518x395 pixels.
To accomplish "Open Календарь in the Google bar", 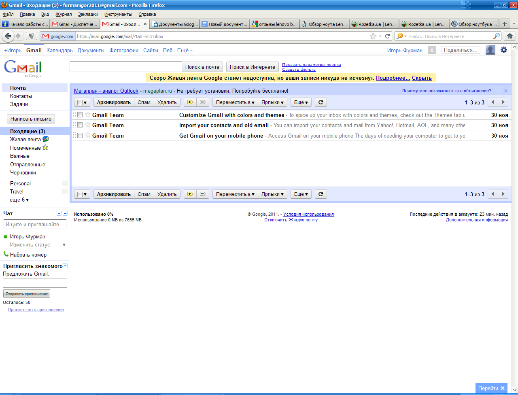I will coord(59,50).
